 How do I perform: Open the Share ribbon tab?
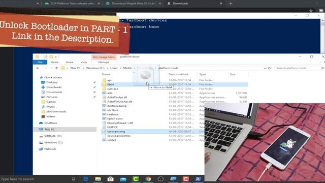pyautogui.click(x=70, y=62)
